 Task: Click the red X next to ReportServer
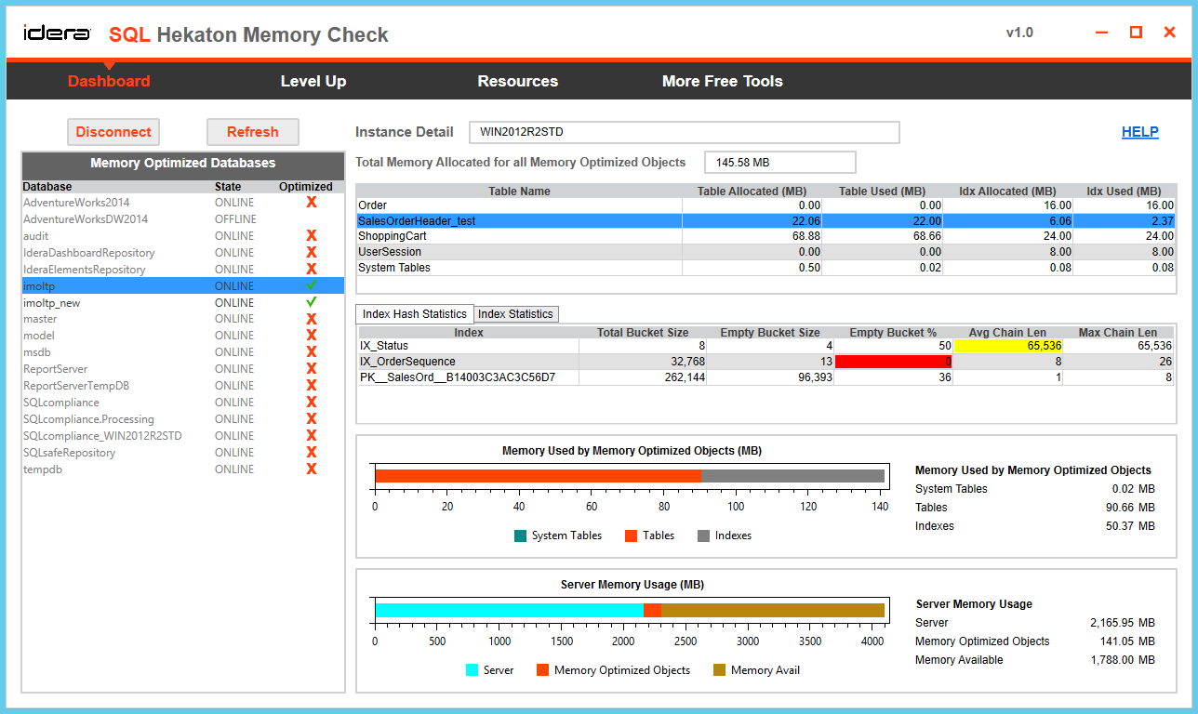point(311,369)
